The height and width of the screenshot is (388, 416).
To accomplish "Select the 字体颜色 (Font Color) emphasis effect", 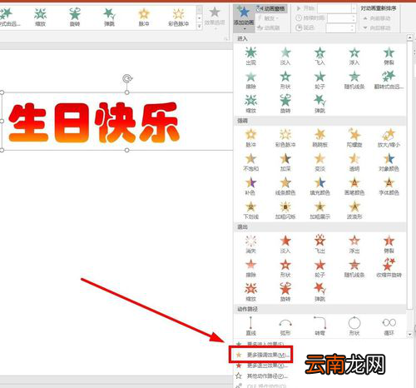I will tap(389, 187).
